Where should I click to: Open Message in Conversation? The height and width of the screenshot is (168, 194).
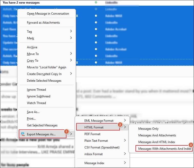(48, 14)
